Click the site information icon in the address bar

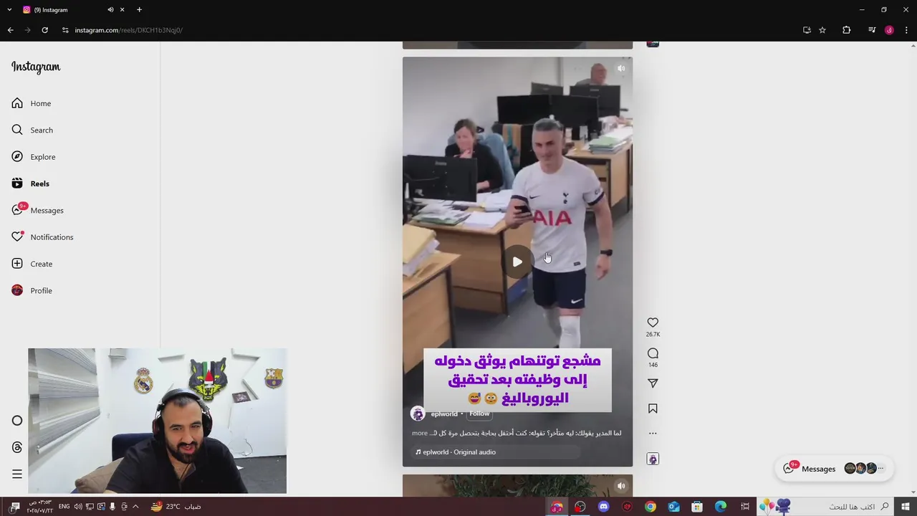coord(65,30)
